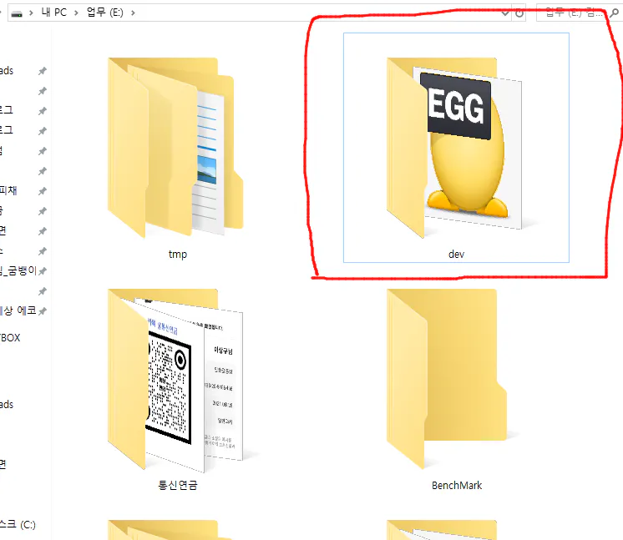This screenshot has width=623, height=540.
Task: Expand chevron after '내 PC' breadcrumb
Action: click(76, 13)
